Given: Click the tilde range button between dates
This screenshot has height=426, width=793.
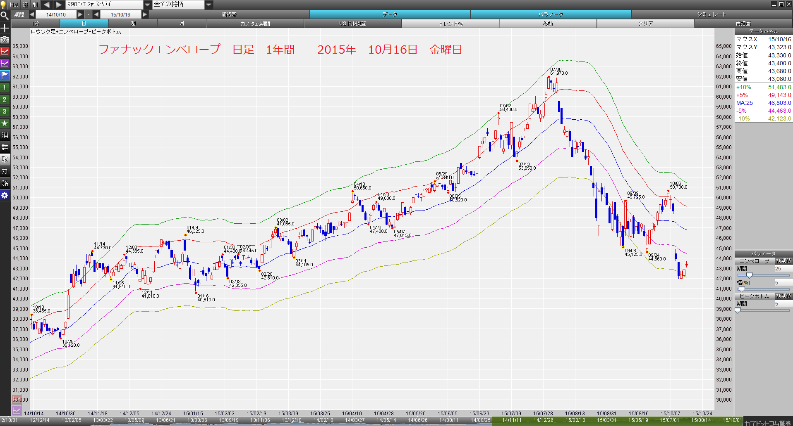Looking at the screenshot, I should (89, 14).
